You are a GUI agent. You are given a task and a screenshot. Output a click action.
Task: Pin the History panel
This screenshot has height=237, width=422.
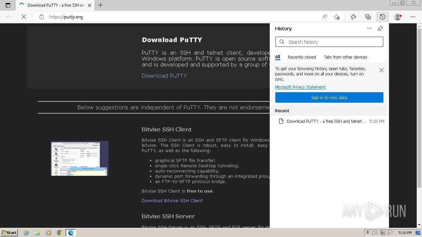(x=380, y=29)
